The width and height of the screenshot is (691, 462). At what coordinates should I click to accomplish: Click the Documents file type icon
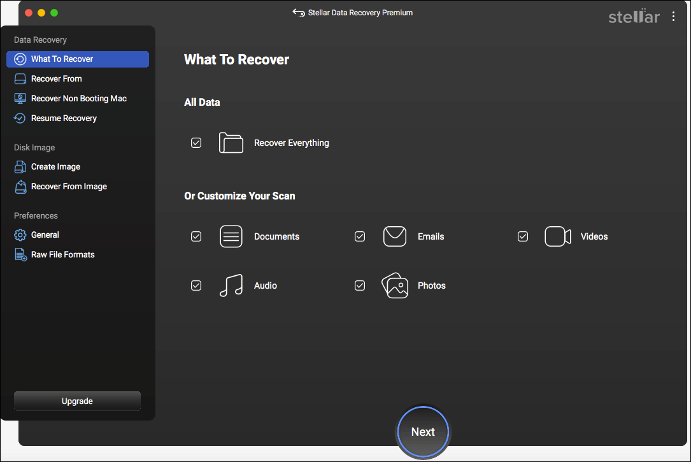pyautogui.click(x=231, y=236)
